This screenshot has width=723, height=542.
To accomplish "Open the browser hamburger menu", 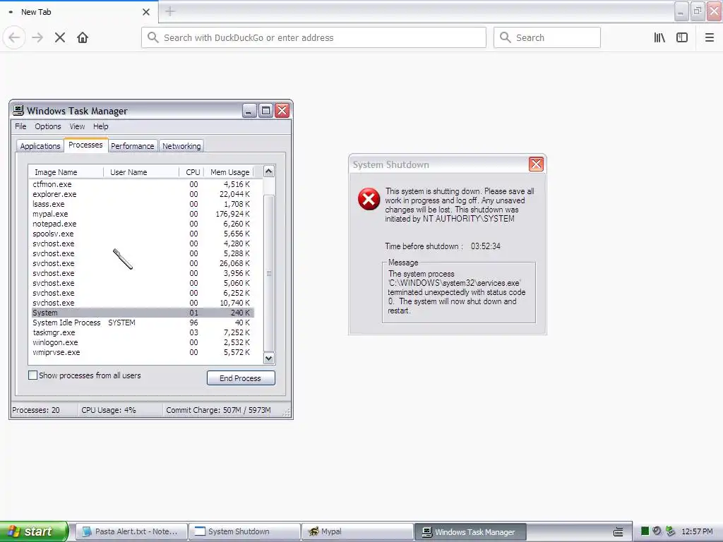I will click(710, 37).
